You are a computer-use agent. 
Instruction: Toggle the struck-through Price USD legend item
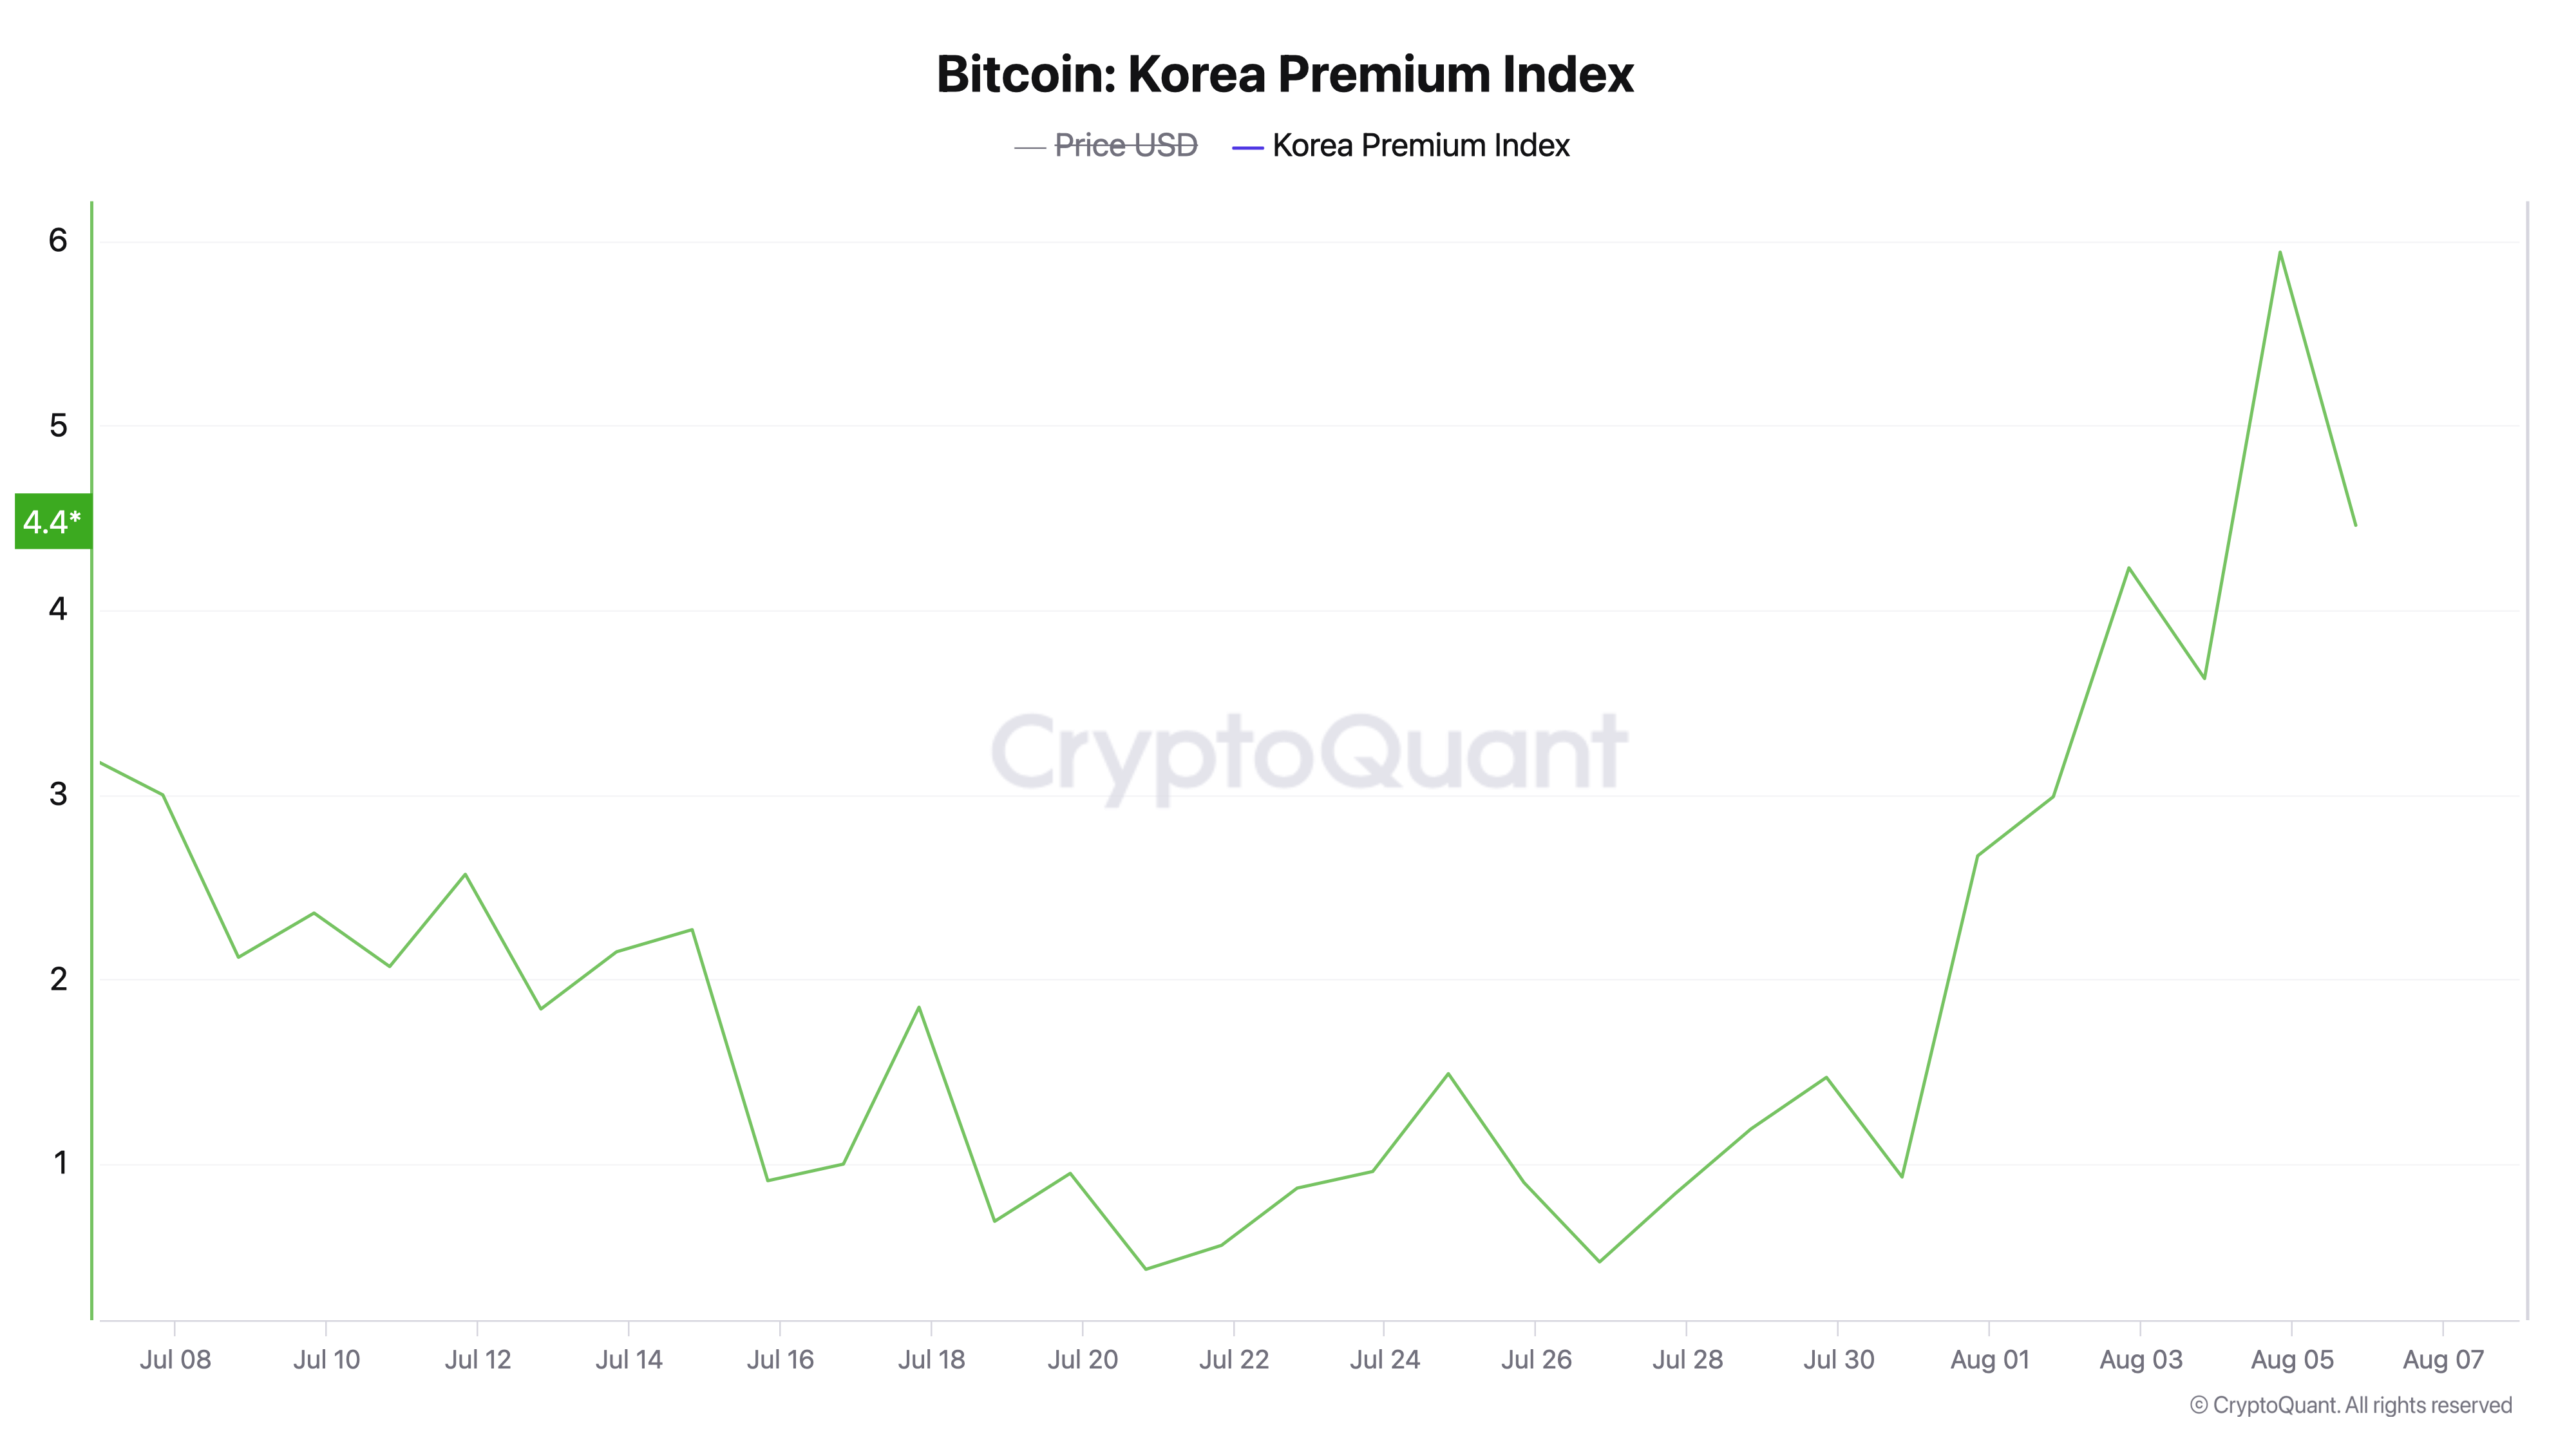tap(1125, 146)
